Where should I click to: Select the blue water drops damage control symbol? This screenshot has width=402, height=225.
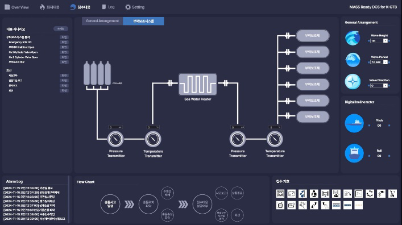point(302,194)
